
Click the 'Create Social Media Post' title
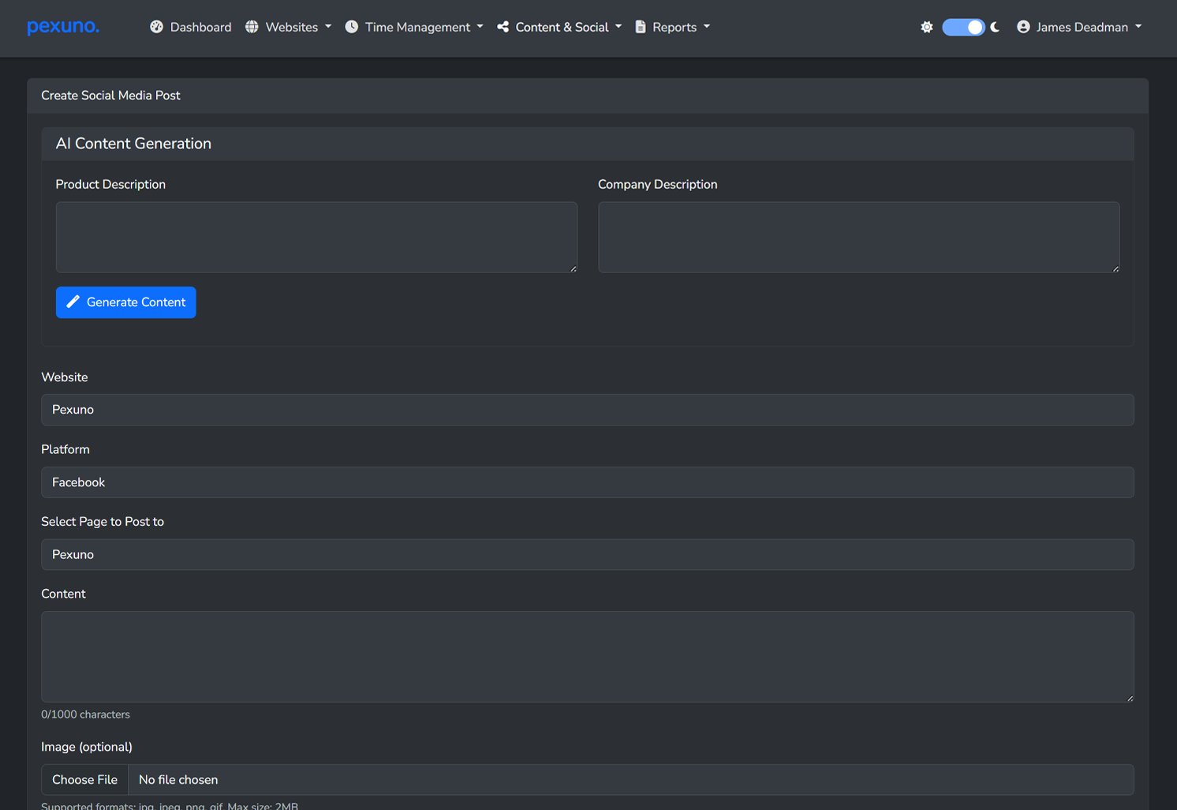pyautogui.click(x=110, y=96)
